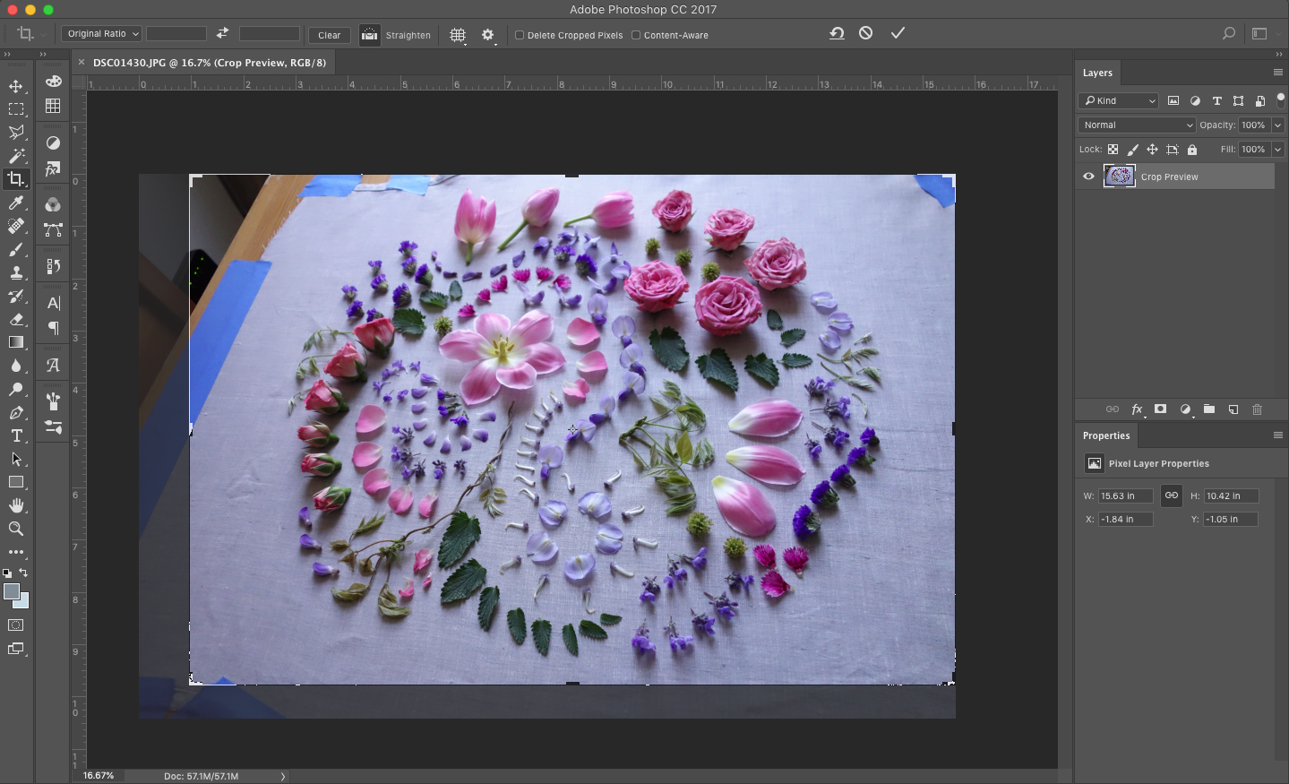
Task: Select the Rectangle shape tool
Action: (16, 482)
